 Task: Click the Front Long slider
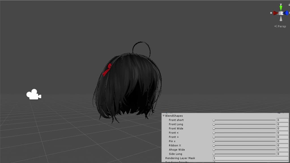[244, 125]
